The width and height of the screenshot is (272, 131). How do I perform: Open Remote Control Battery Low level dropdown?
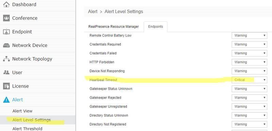click(249, 35)
